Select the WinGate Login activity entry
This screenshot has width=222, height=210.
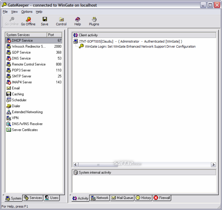(137, 46)
